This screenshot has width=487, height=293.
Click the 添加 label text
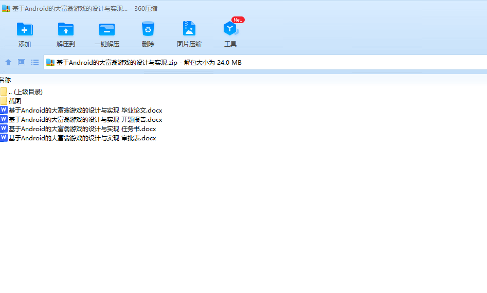click(x=25, y=44)
